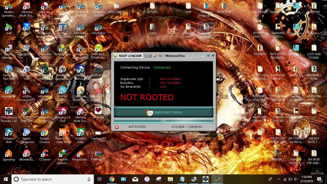Viewport: 327px width, 184px height.
Task: Open the ACER Z530 folder
Action: coord(224,8)
